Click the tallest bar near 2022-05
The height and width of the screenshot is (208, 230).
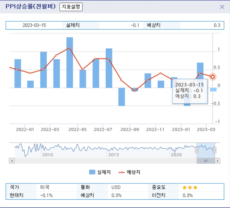click(x=70, y=62)
